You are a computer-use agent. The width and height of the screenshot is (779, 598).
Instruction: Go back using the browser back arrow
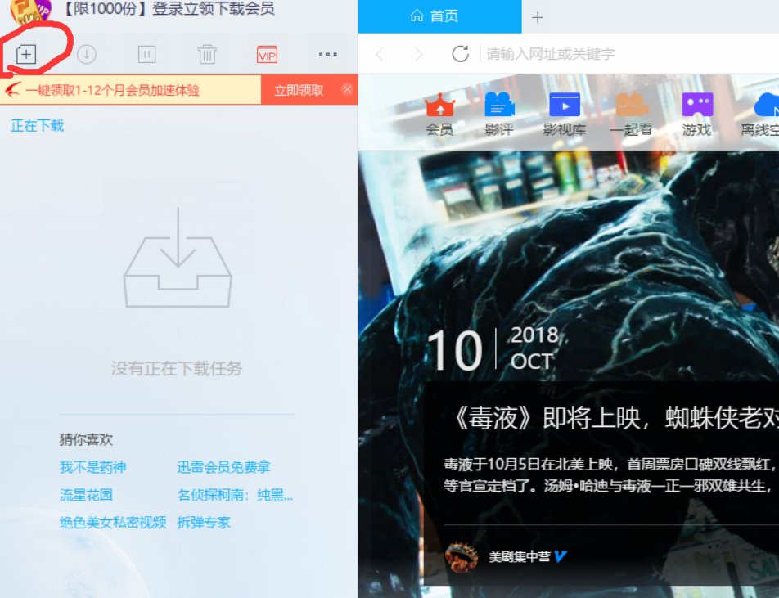click(x=379, y=53)
